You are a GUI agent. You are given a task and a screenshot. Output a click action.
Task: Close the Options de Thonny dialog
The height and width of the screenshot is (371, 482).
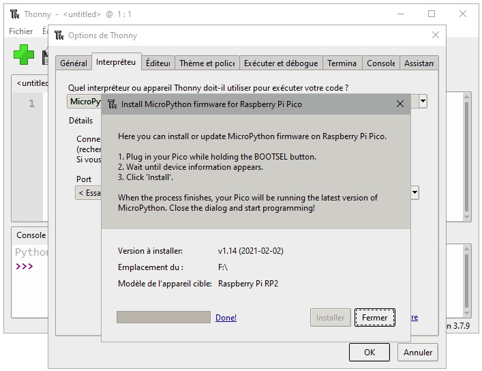[x=436, y=35]
